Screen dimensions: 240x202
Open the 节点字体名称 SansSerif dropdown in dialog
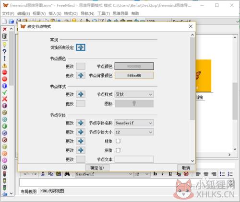pos(134,123)
